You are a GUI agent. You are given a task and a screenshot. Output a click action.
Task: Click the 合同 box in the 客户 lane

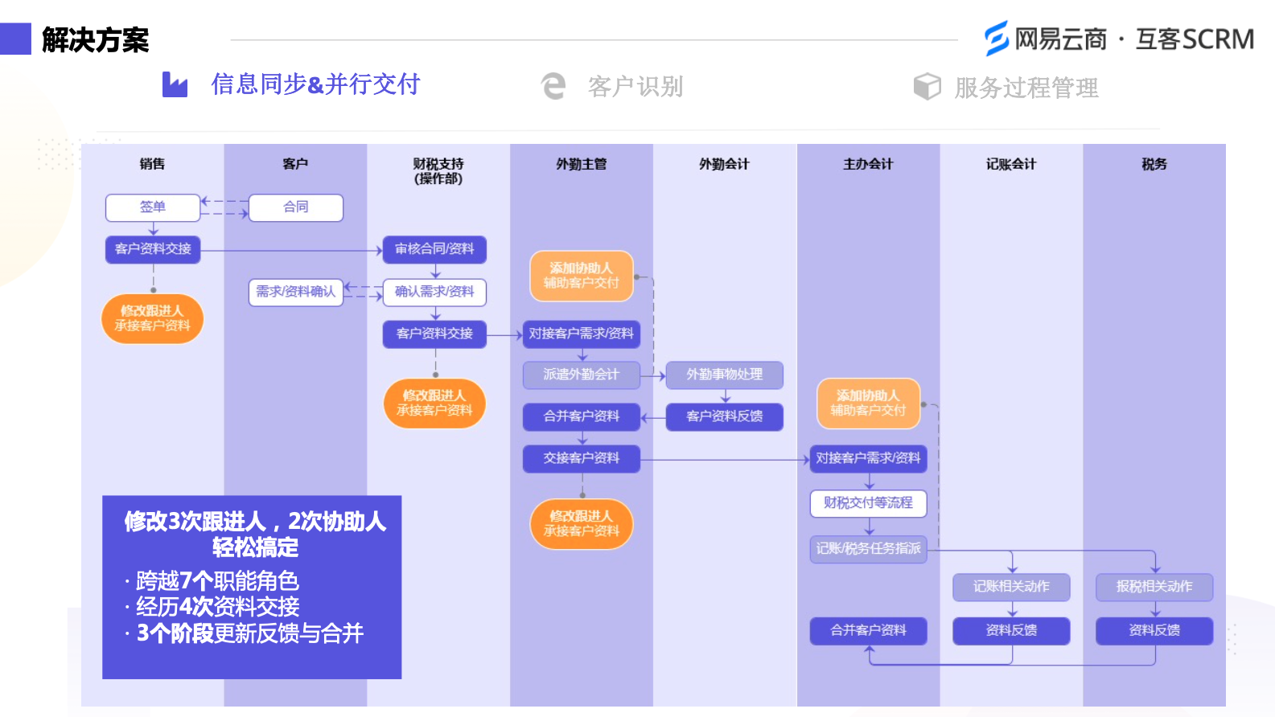coord(296,207)
